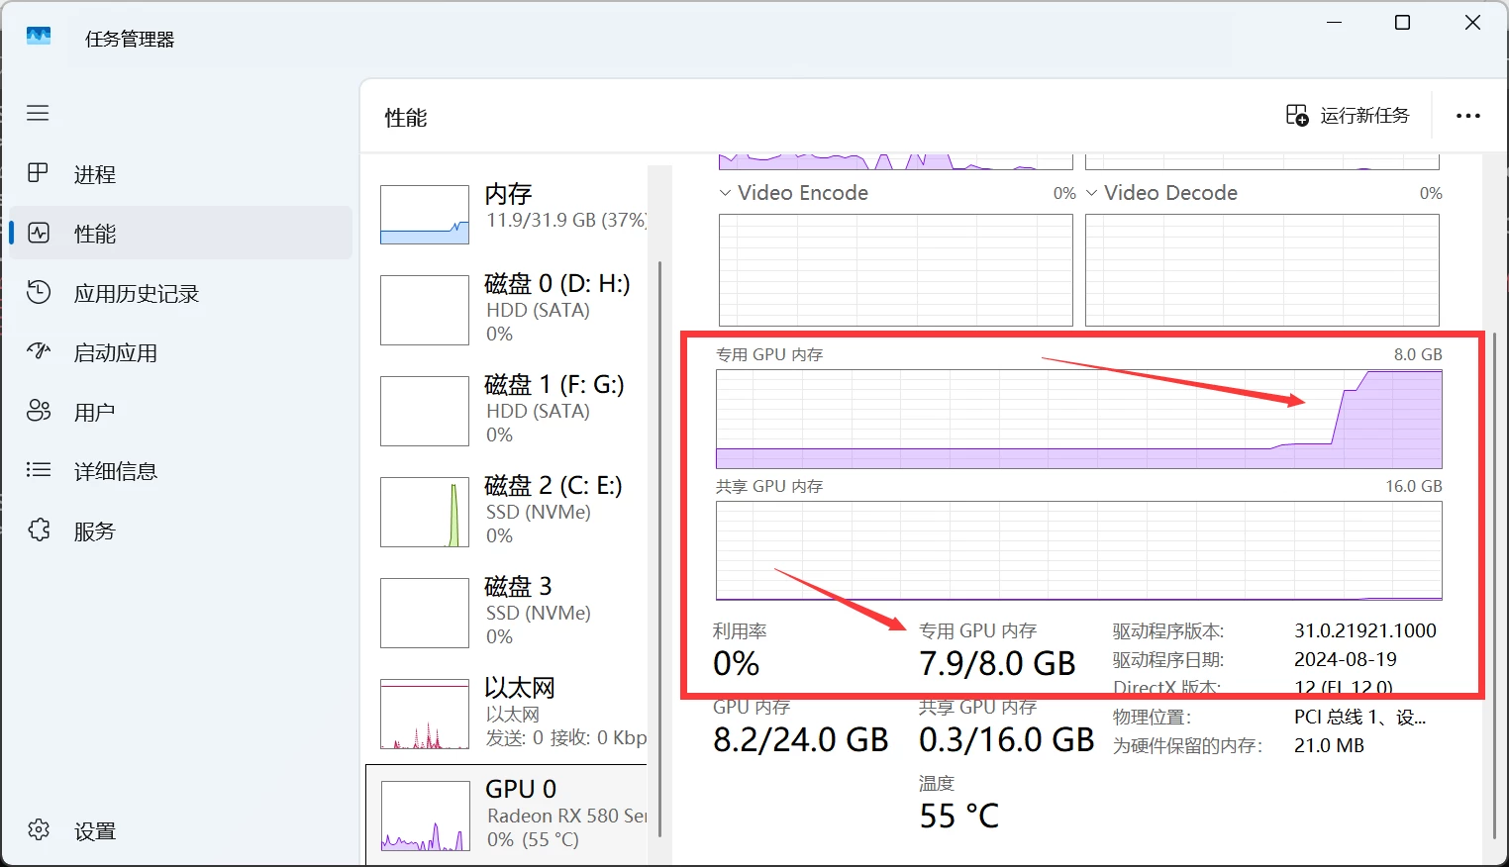Viewport: 1509px width, 867px height.
Task: Expand the Video Decode engine dropdown
Action: coord(1092,193)
